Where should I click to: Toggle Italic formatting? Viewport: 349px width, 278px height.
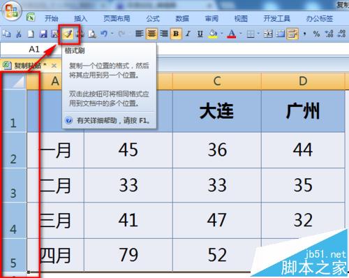pyautogui.click(x=188, y=34)
